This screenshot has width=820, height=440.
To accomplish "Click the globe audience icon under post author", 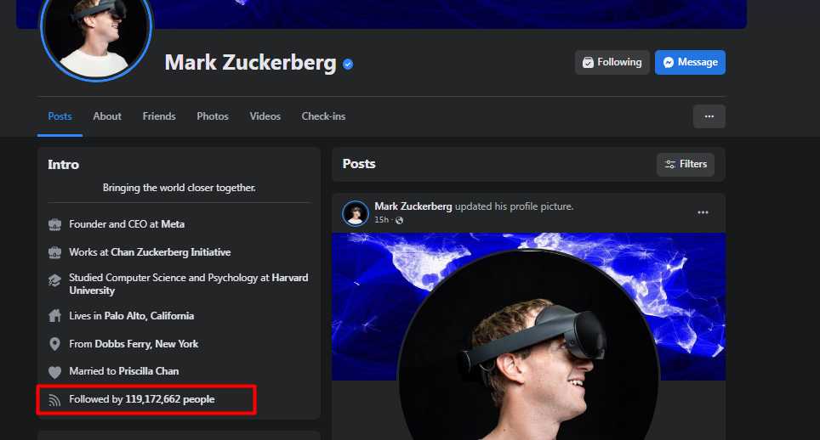I will click(400, 220).
